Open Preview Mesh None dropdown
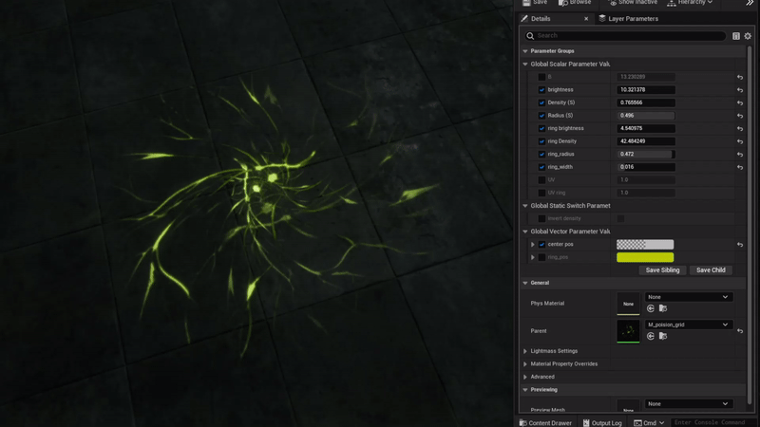The height and width of the screenshot is (427, 760). coord(688,404)
